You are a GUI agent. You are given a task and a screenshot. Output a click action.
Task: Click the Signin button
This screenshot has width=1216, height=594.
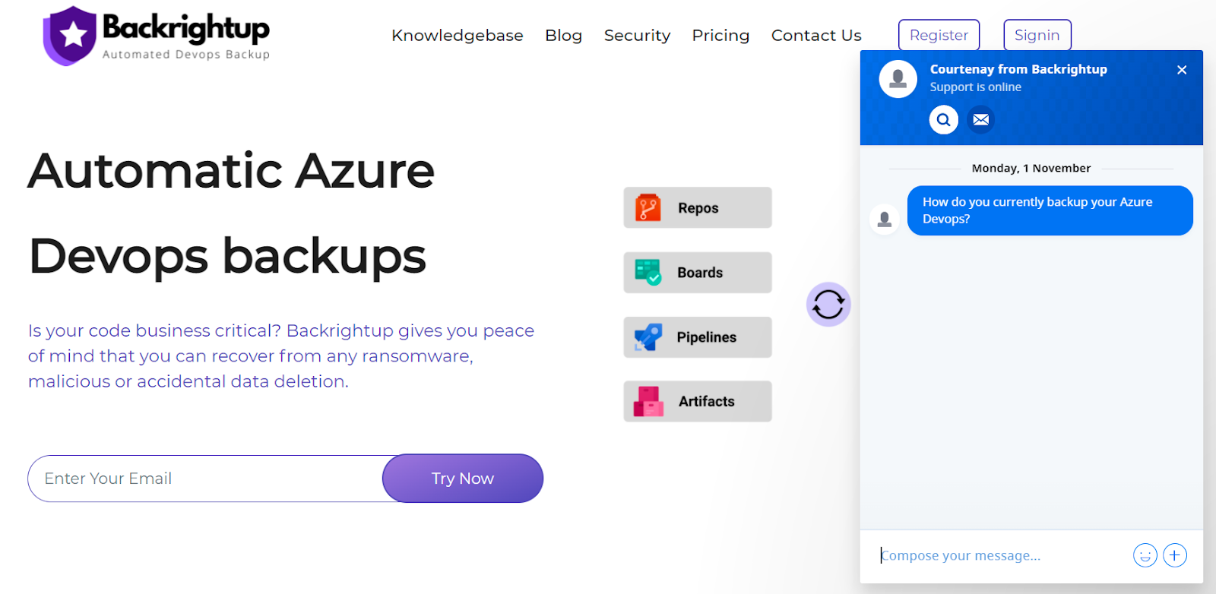1037,35
